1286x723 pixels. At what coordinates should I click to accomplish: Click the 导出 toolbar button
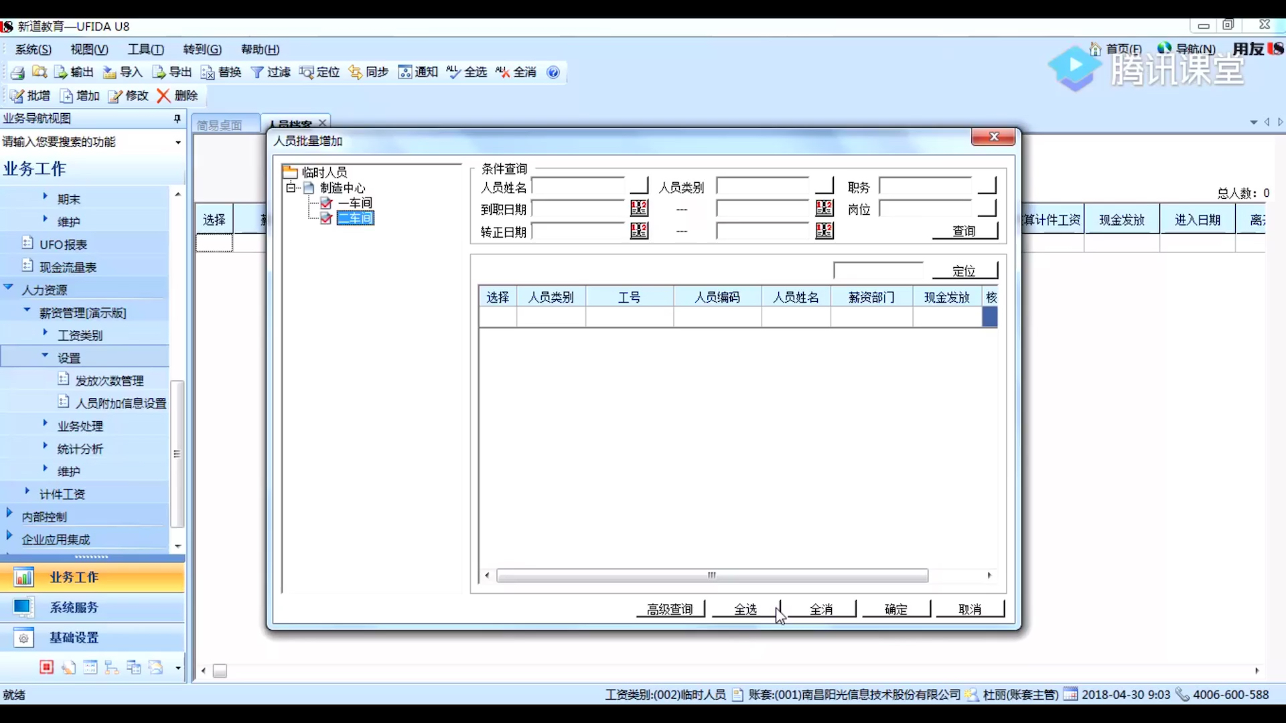[x=172, y=72]
